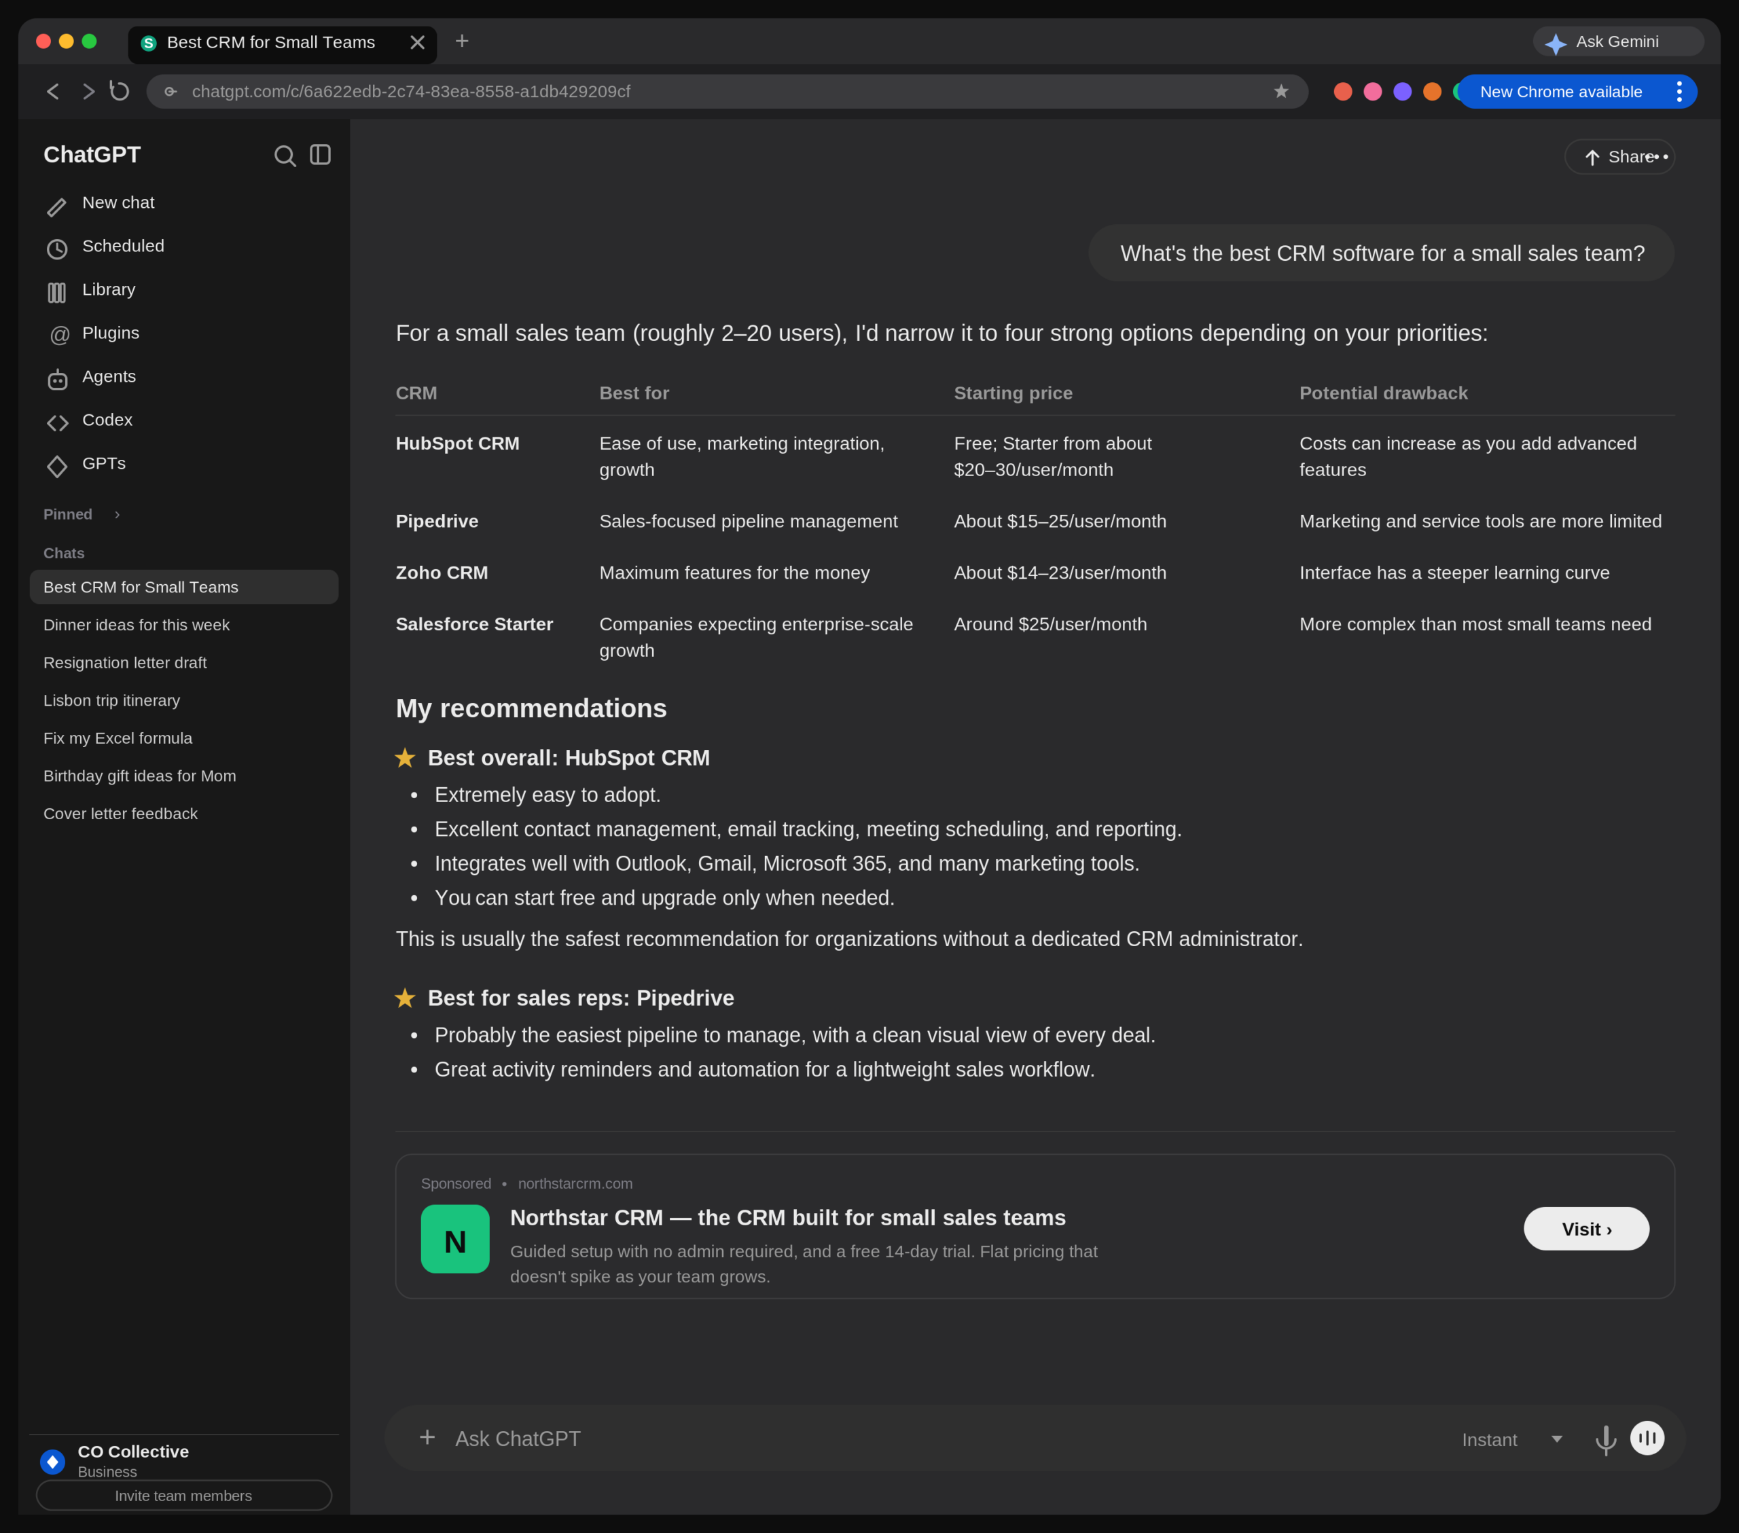Screen dimensions: 1739x1533
Task: View site information icon in address bar
Action: (171, 91)
